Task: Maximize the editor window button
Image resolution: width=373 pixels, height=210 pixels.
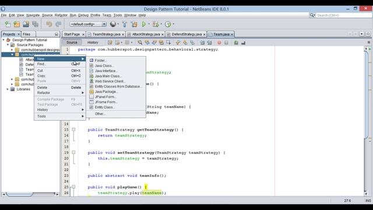Action: 368,34
